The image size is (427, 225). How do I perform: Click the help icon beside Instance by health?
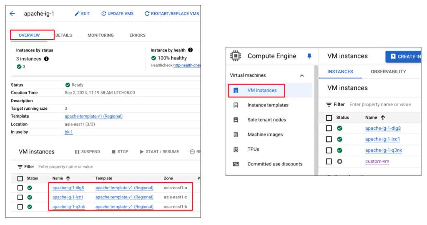190,50
